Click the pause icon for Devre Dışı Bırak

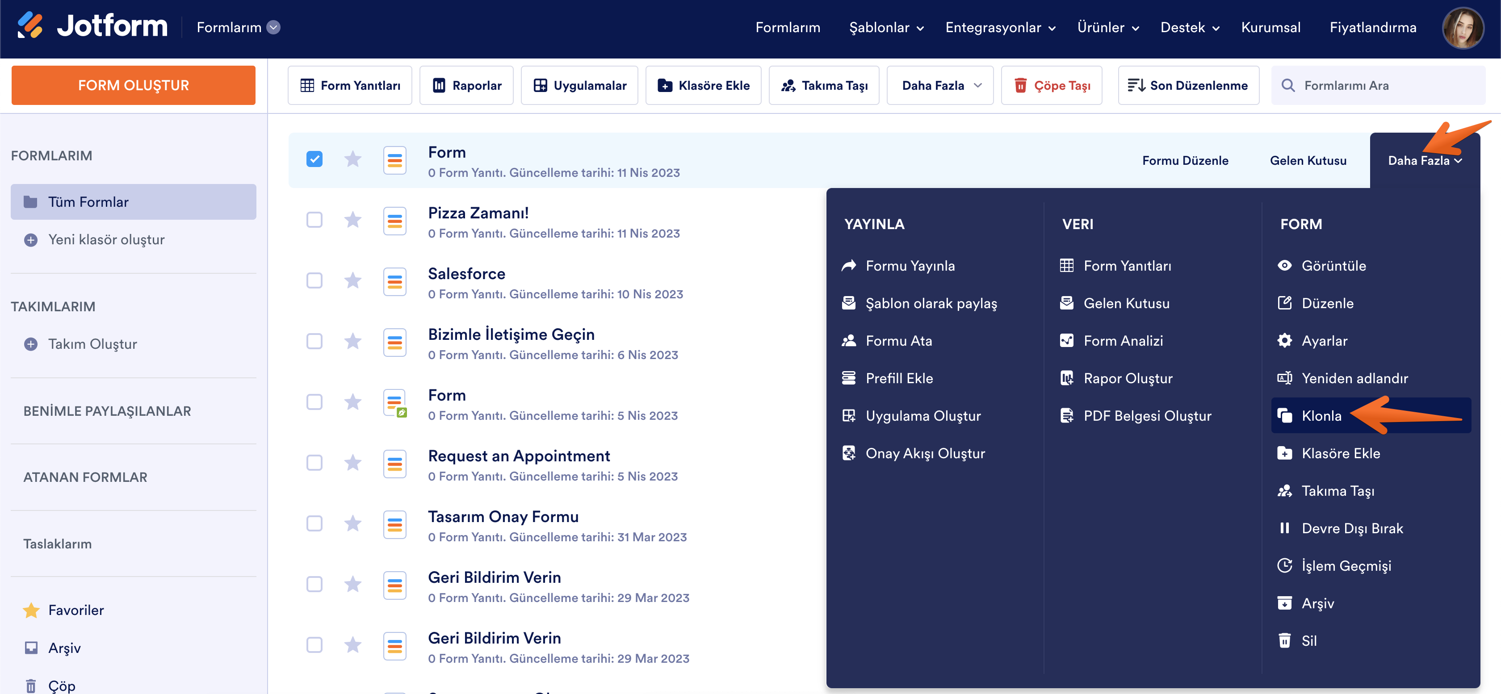1284,528
